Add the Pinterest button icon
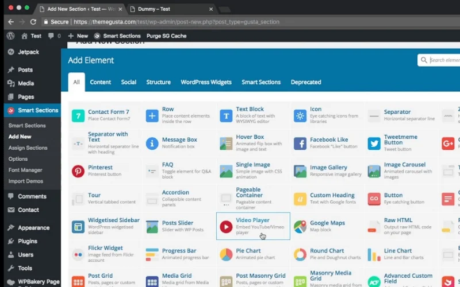The height and width of the screenshot is (287, 460). pyautogui.click(x=78, y=171)
